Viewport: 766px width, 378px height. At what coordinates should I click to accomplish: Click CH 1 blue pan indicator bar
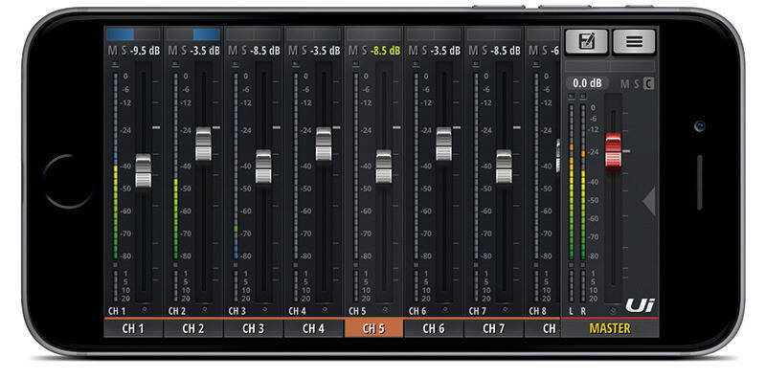(121, 34)
